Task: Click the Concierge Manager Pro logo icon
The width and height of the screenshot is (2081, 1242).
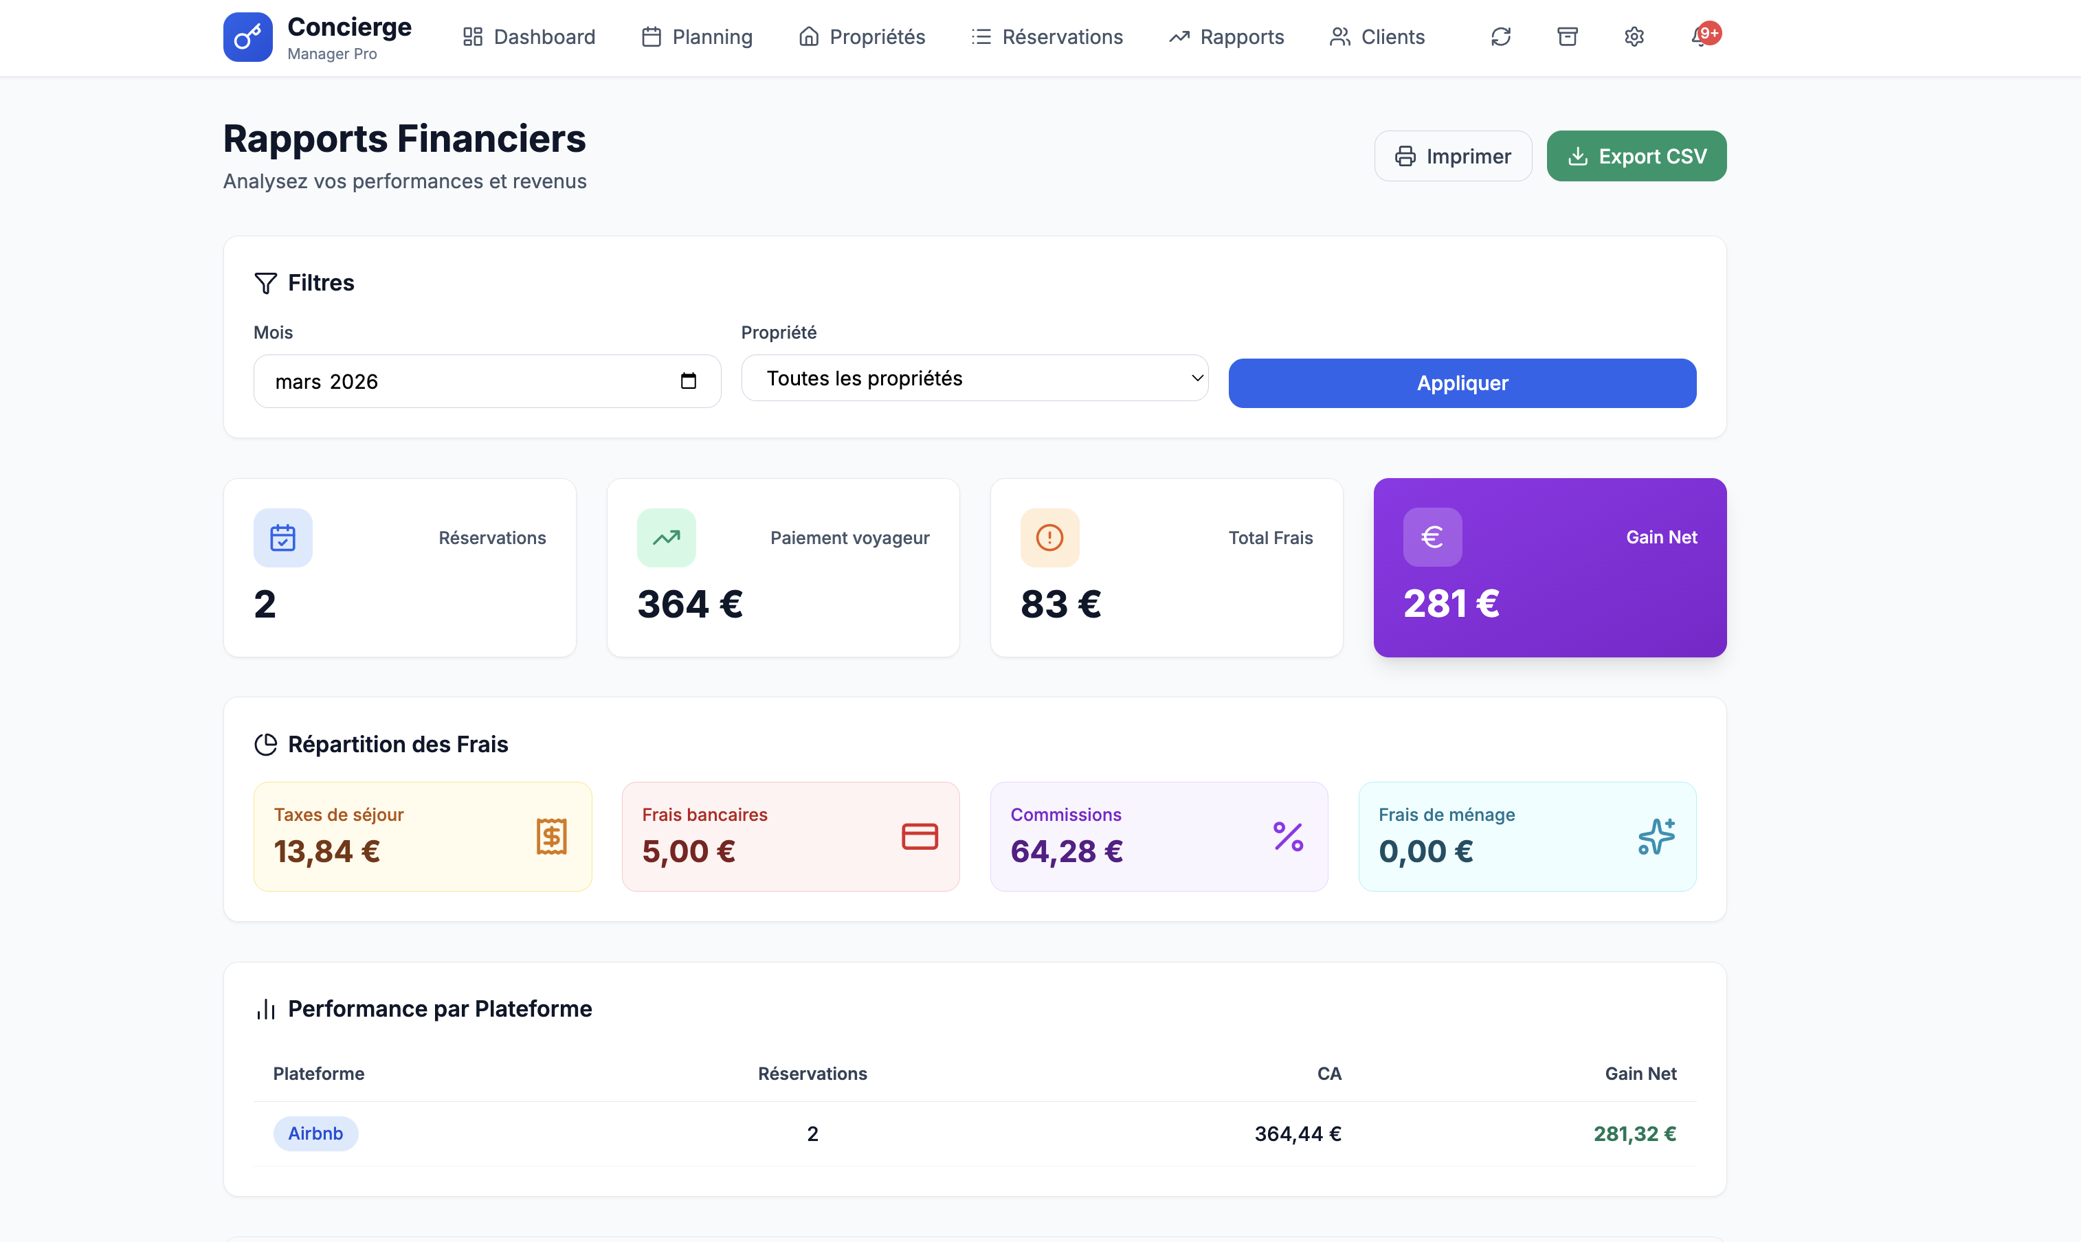Action: [x=247, y=37]
